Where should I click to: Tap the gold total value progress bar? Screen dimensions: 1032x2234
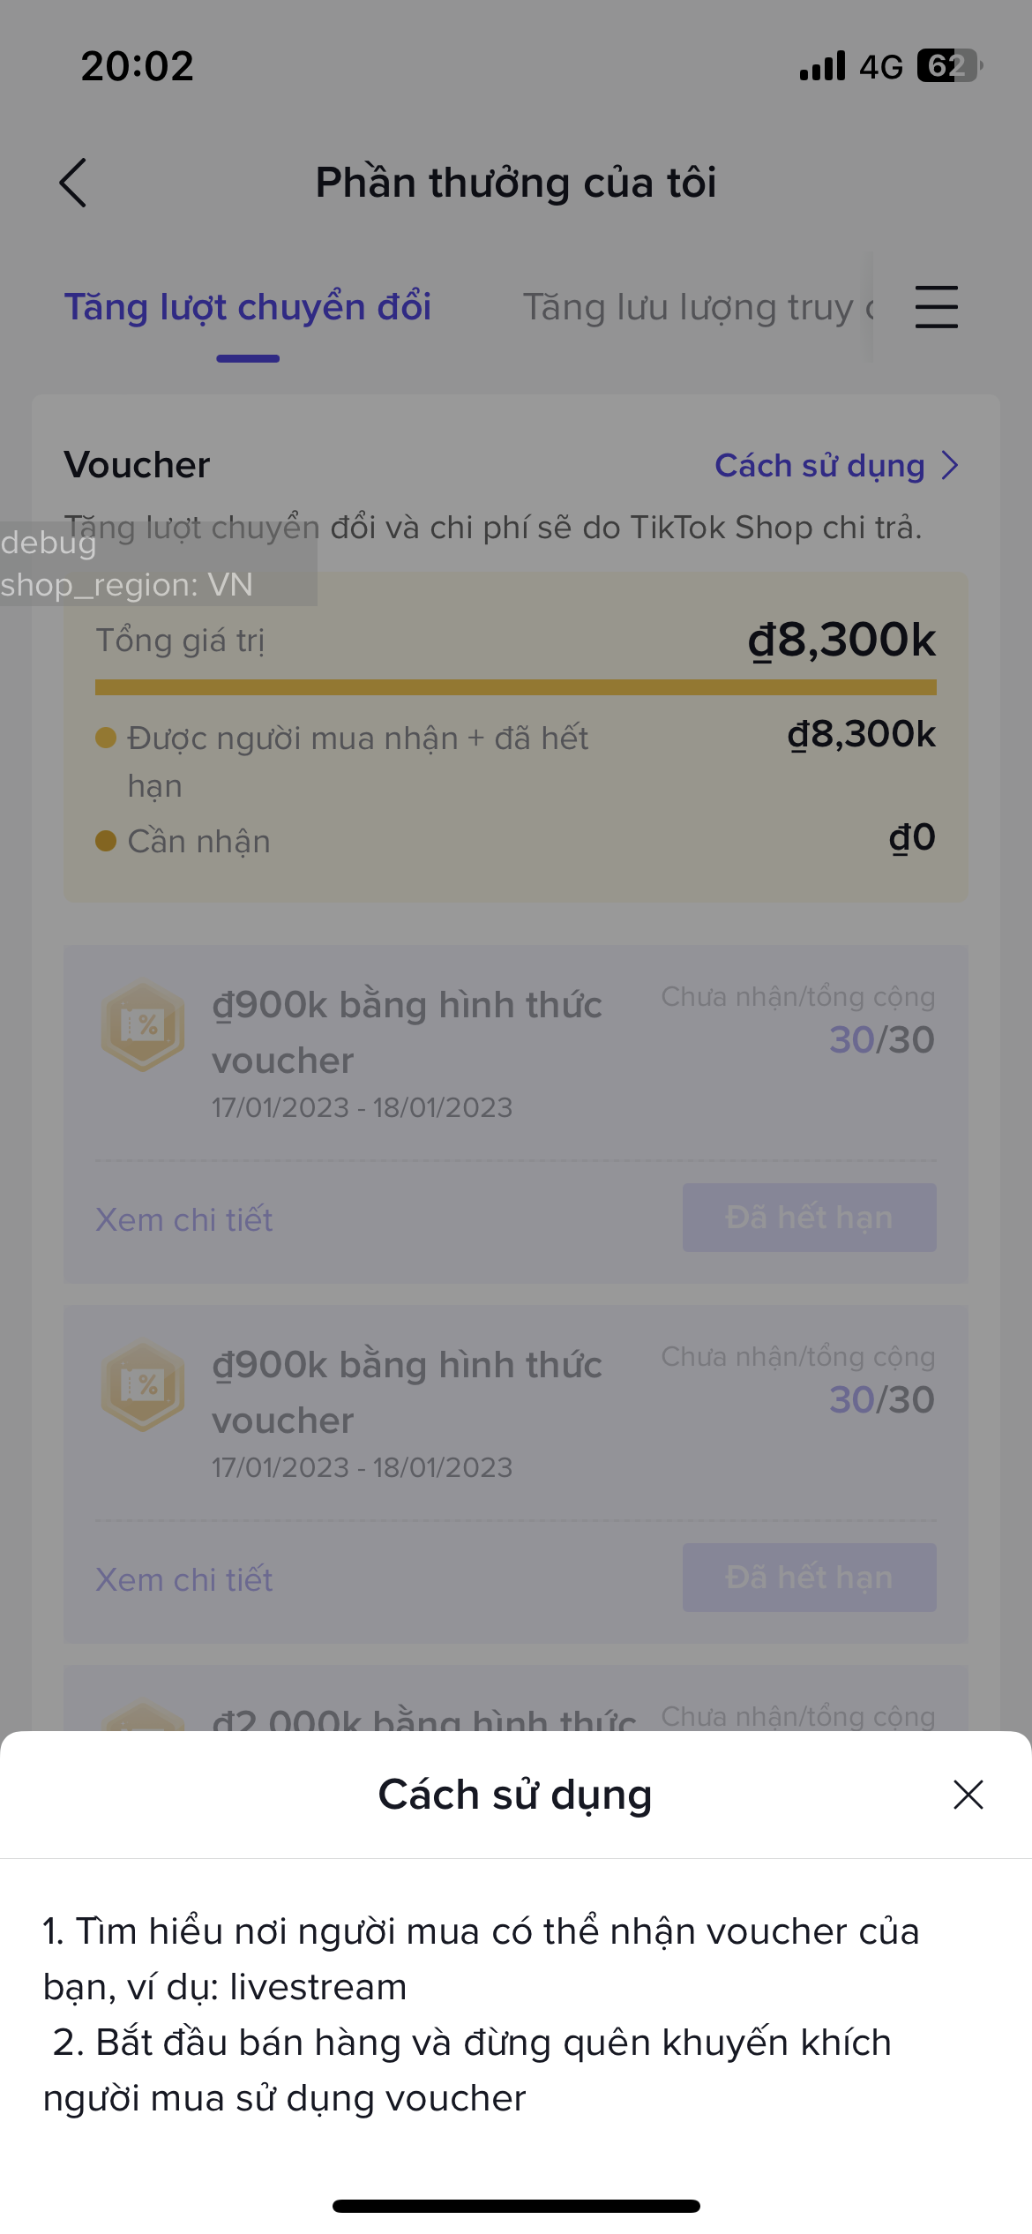coord(516,687)
